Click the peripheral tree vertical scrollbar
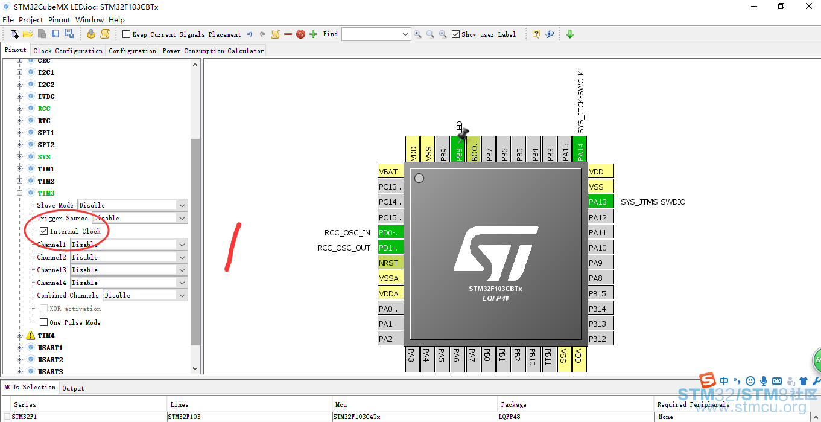Image resolution: width=821 pixels, height=422 pixels. click(x=195, y=241)
